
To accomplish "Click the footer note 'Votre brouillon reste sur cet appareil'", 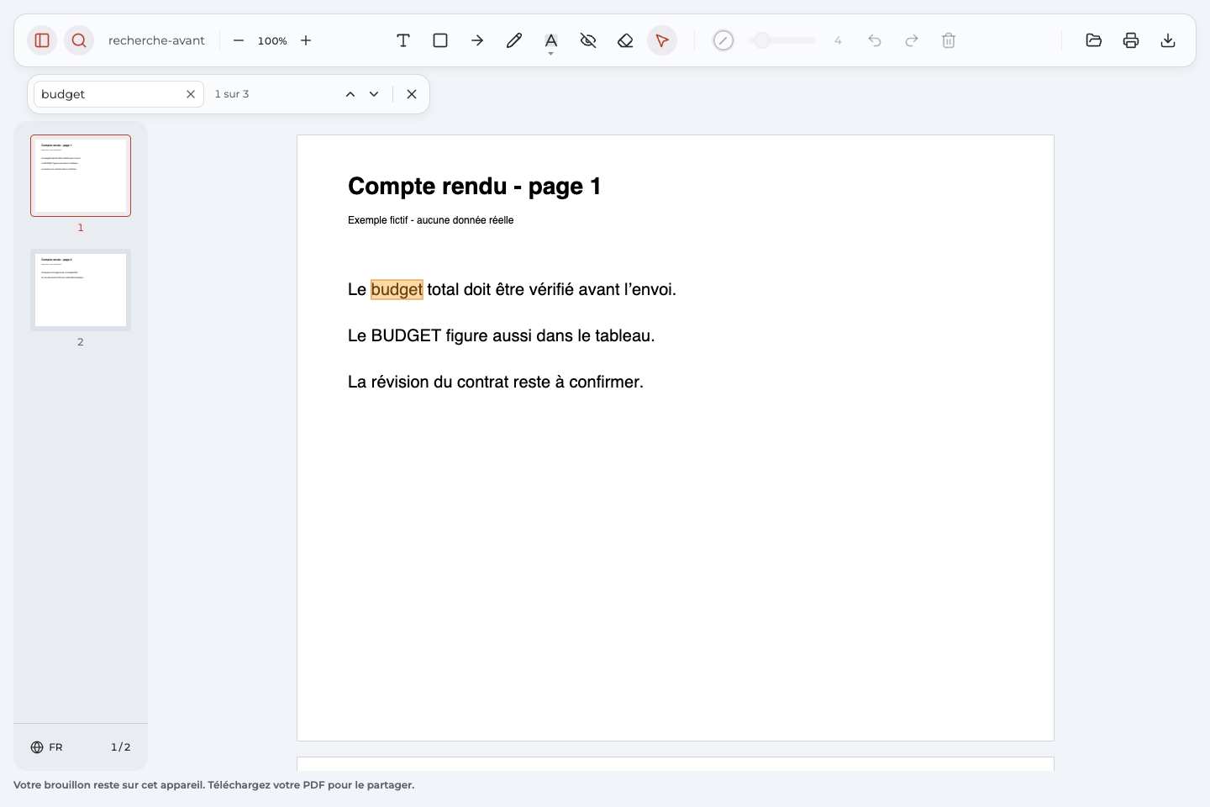I will (109, 785).
